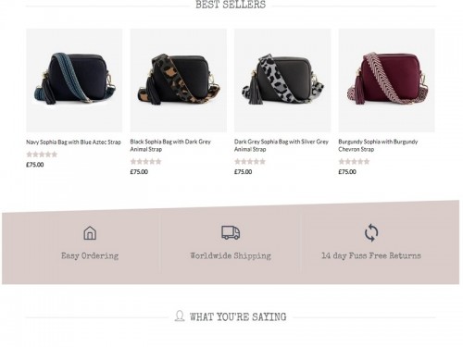Screen dimensions: 463x347
Task: Click the 14 day Fuss Free Returns text
Action: pos(371,255)
